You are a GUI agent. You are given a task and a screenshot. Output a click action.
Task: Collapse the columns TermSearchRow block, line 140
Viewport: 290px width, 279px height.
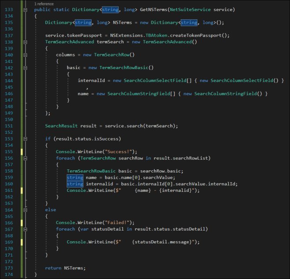pos(26,55)
